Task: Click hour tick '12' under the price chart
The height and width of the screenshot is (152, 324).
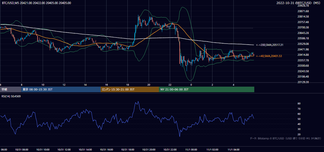Action: (x=64, y=85)
